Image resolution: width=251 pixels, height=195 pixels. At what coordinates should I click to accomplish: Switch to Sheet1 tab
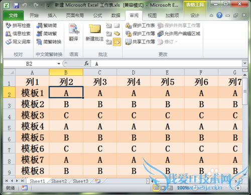pyautogui.click(x=37, y=181)
